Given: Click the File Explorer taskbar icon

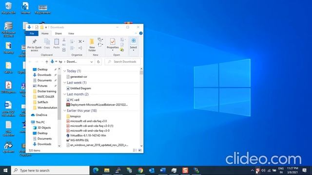Looking at the screenshot, I should tap(107, 170).
